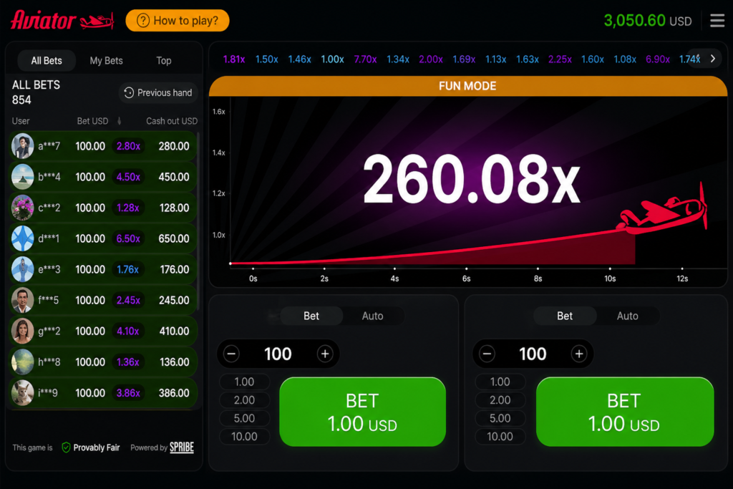Click avatar of user g***2
733x489 pixels.
(22, 331)
